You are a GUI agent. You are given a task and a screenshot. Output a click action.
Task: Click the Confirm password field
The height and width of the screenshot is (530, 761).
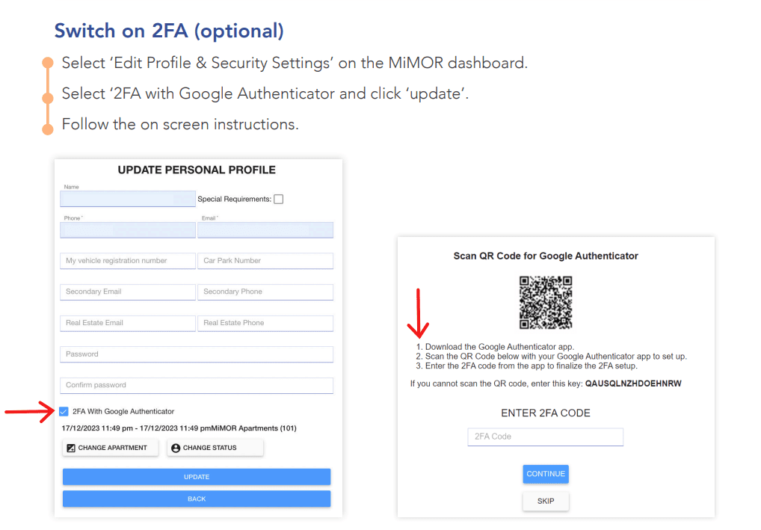point(197,386)
